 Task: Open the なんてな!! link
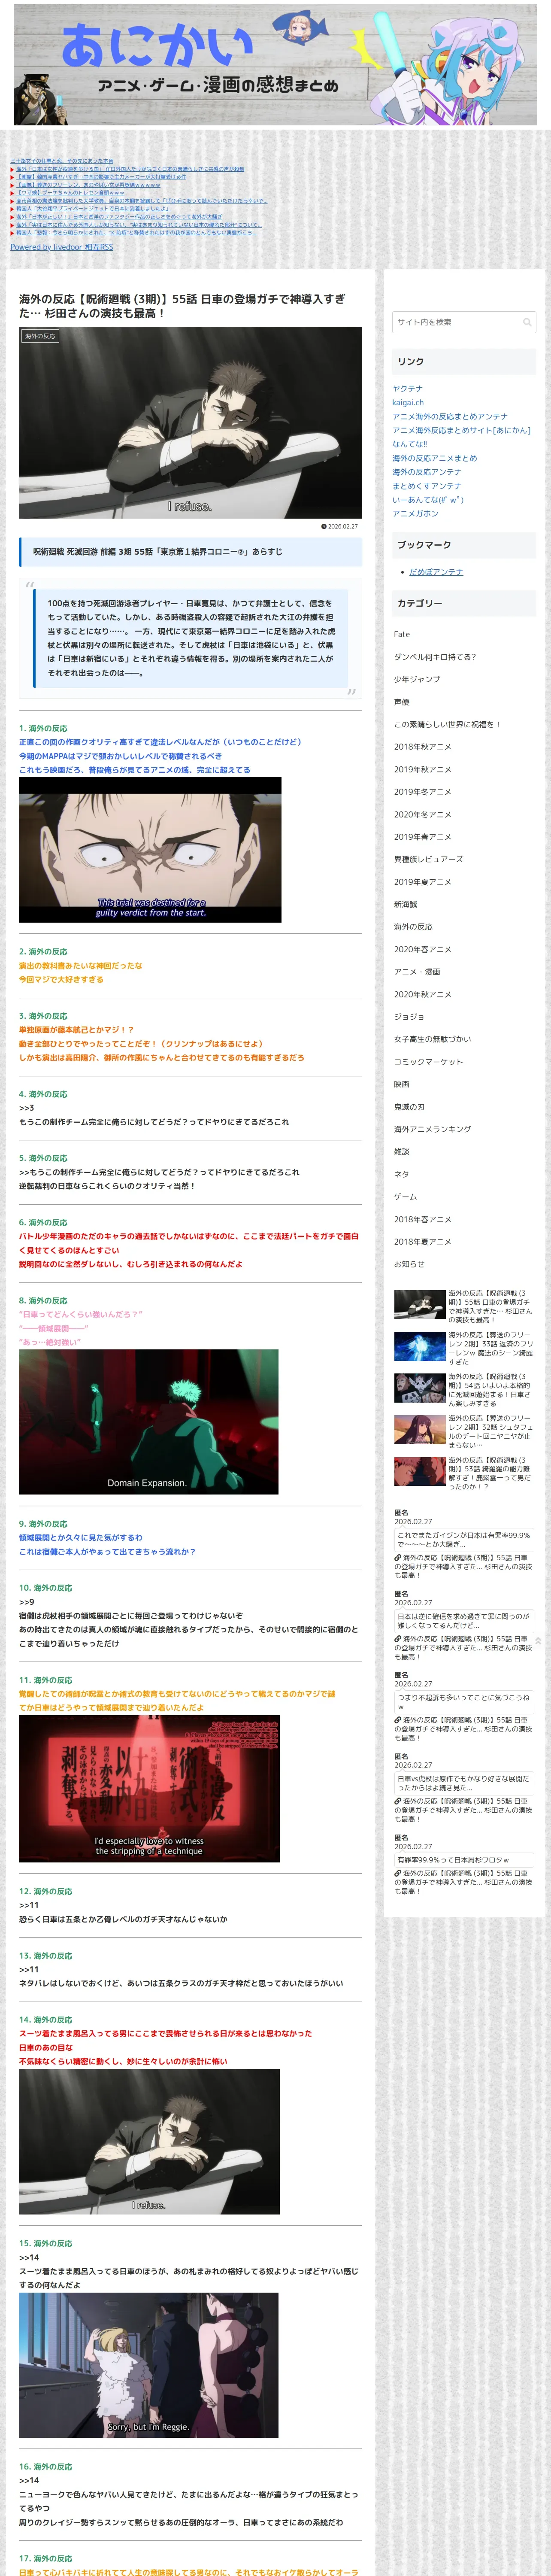[x=409, y=444]
